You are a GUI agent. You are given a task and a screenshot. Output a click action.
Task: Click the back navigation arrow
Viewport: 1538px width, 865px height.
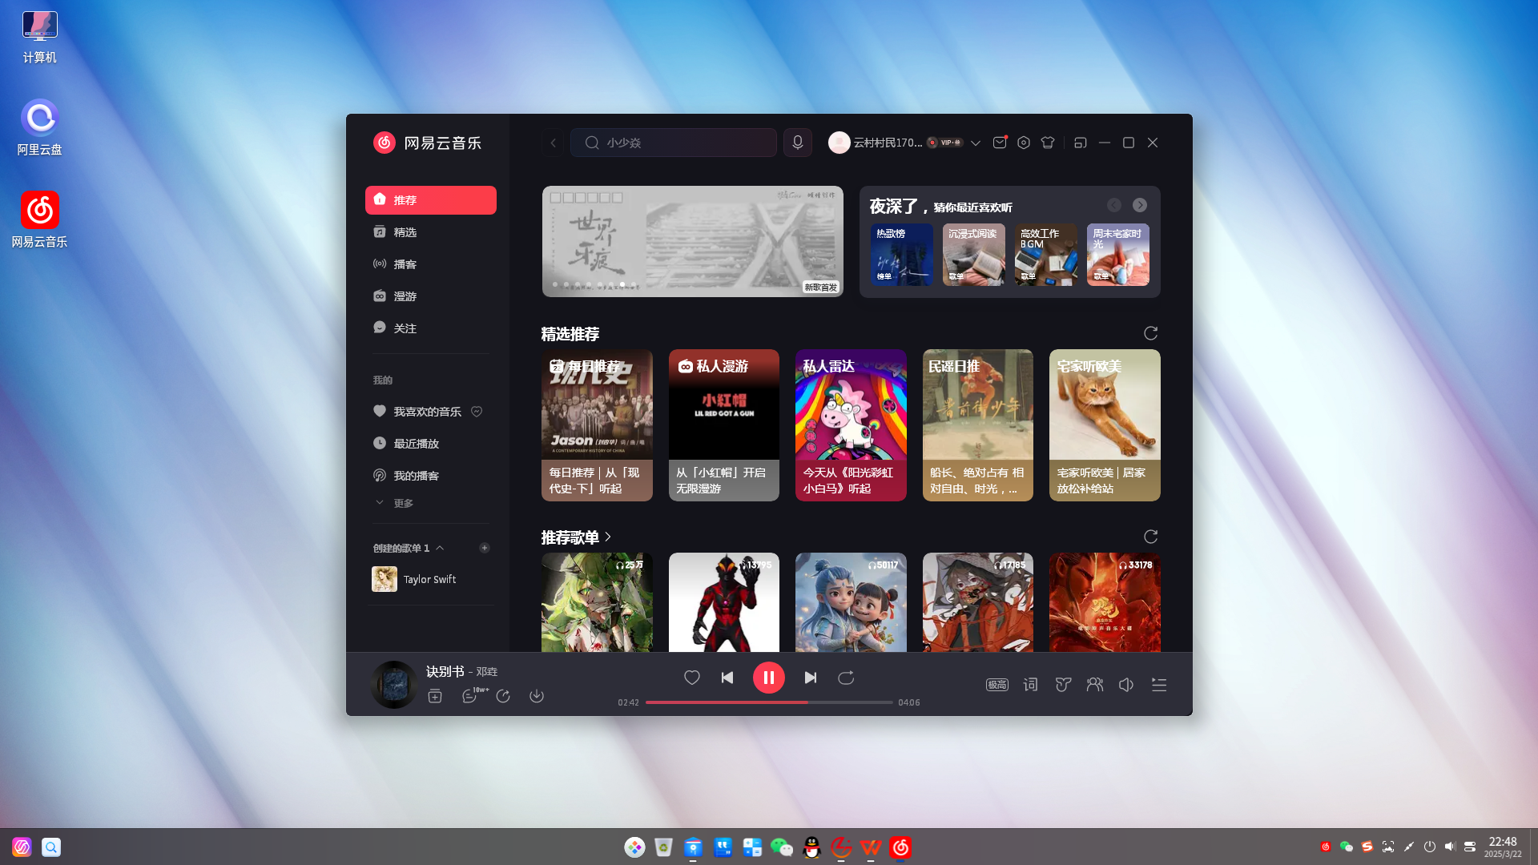(x=554, y=143)
